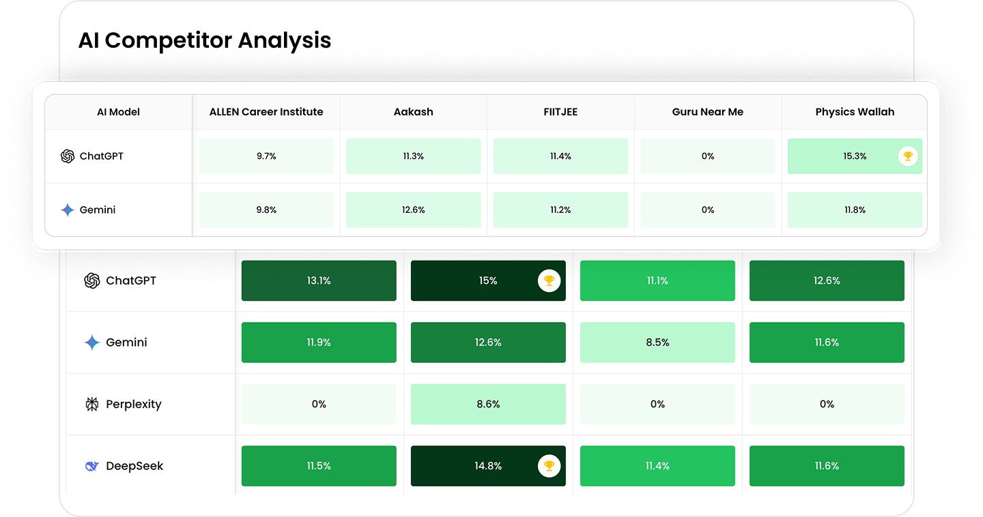Click the trophy badge in the 15% cell
The width and height of the screenshot is (983, 517).
[549, 280]
